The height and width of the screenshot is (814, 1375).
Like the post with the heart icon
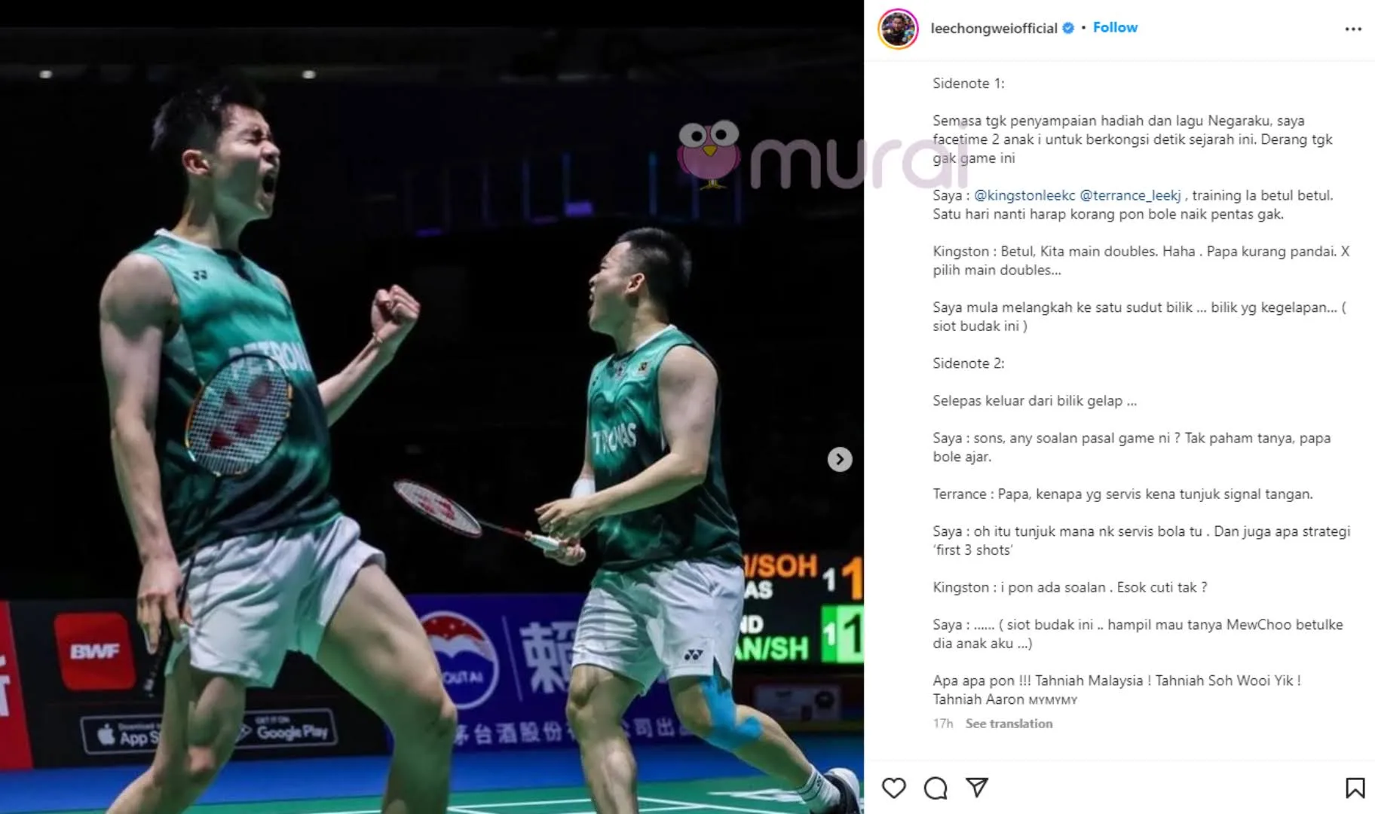pyautogui.click(x=893, y=788)
